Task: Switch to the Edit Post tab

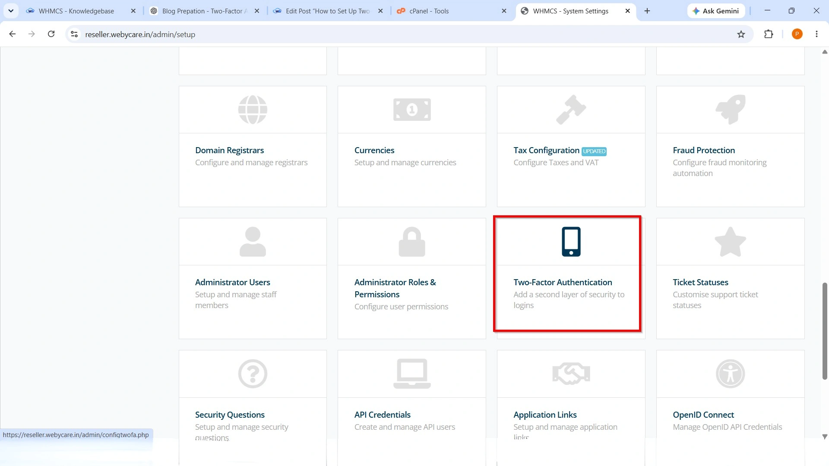Action: [x=323, y=11]
